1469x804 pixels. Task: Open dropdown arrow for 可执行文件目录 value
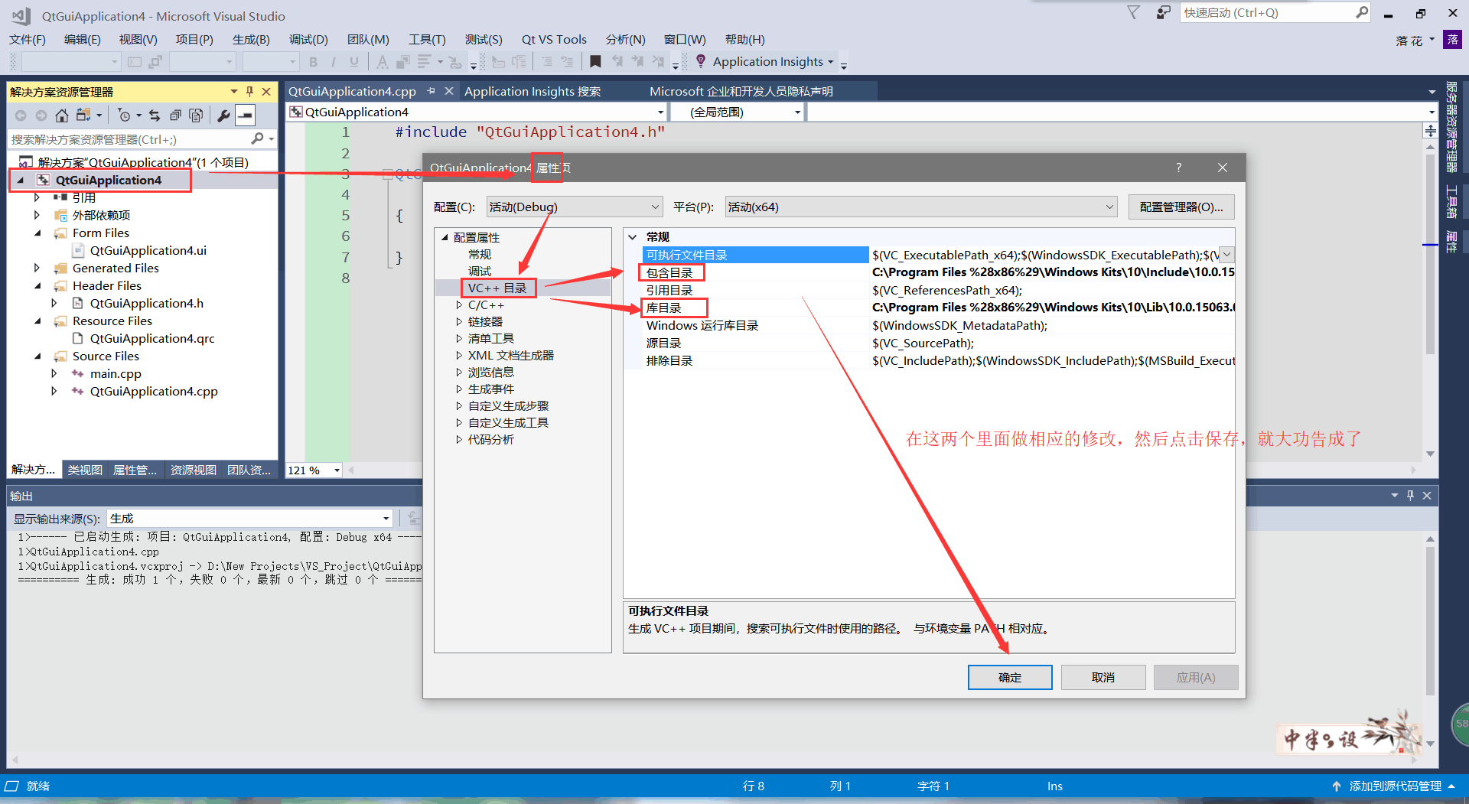[x=1226, y=255]
